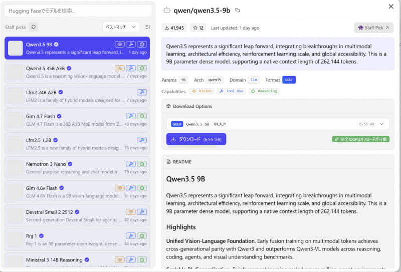
Task: Click the green full GPU offload badge
Action: click(x=360, y=139)
